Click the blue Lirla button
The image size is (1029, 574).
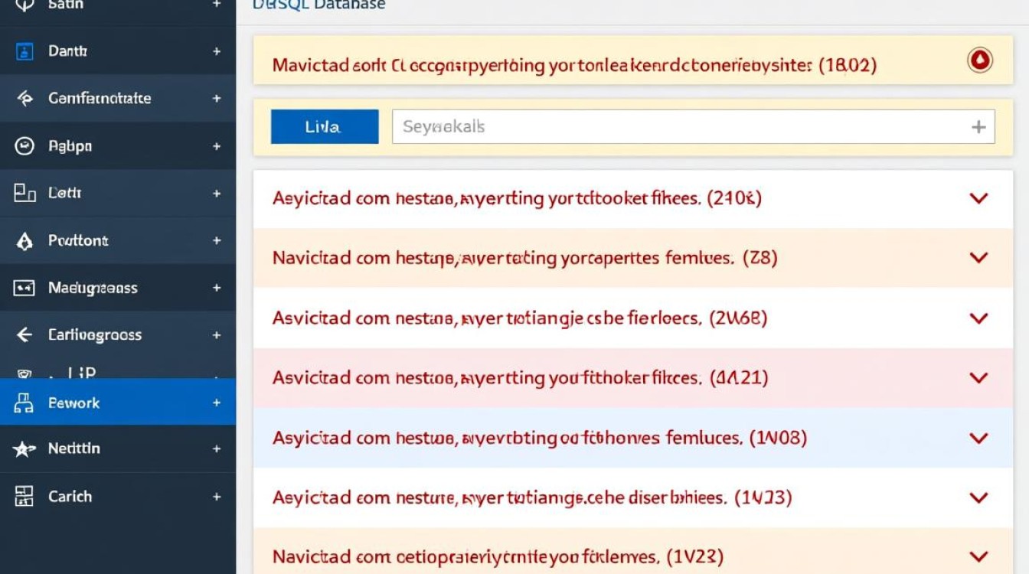(325, 127)
